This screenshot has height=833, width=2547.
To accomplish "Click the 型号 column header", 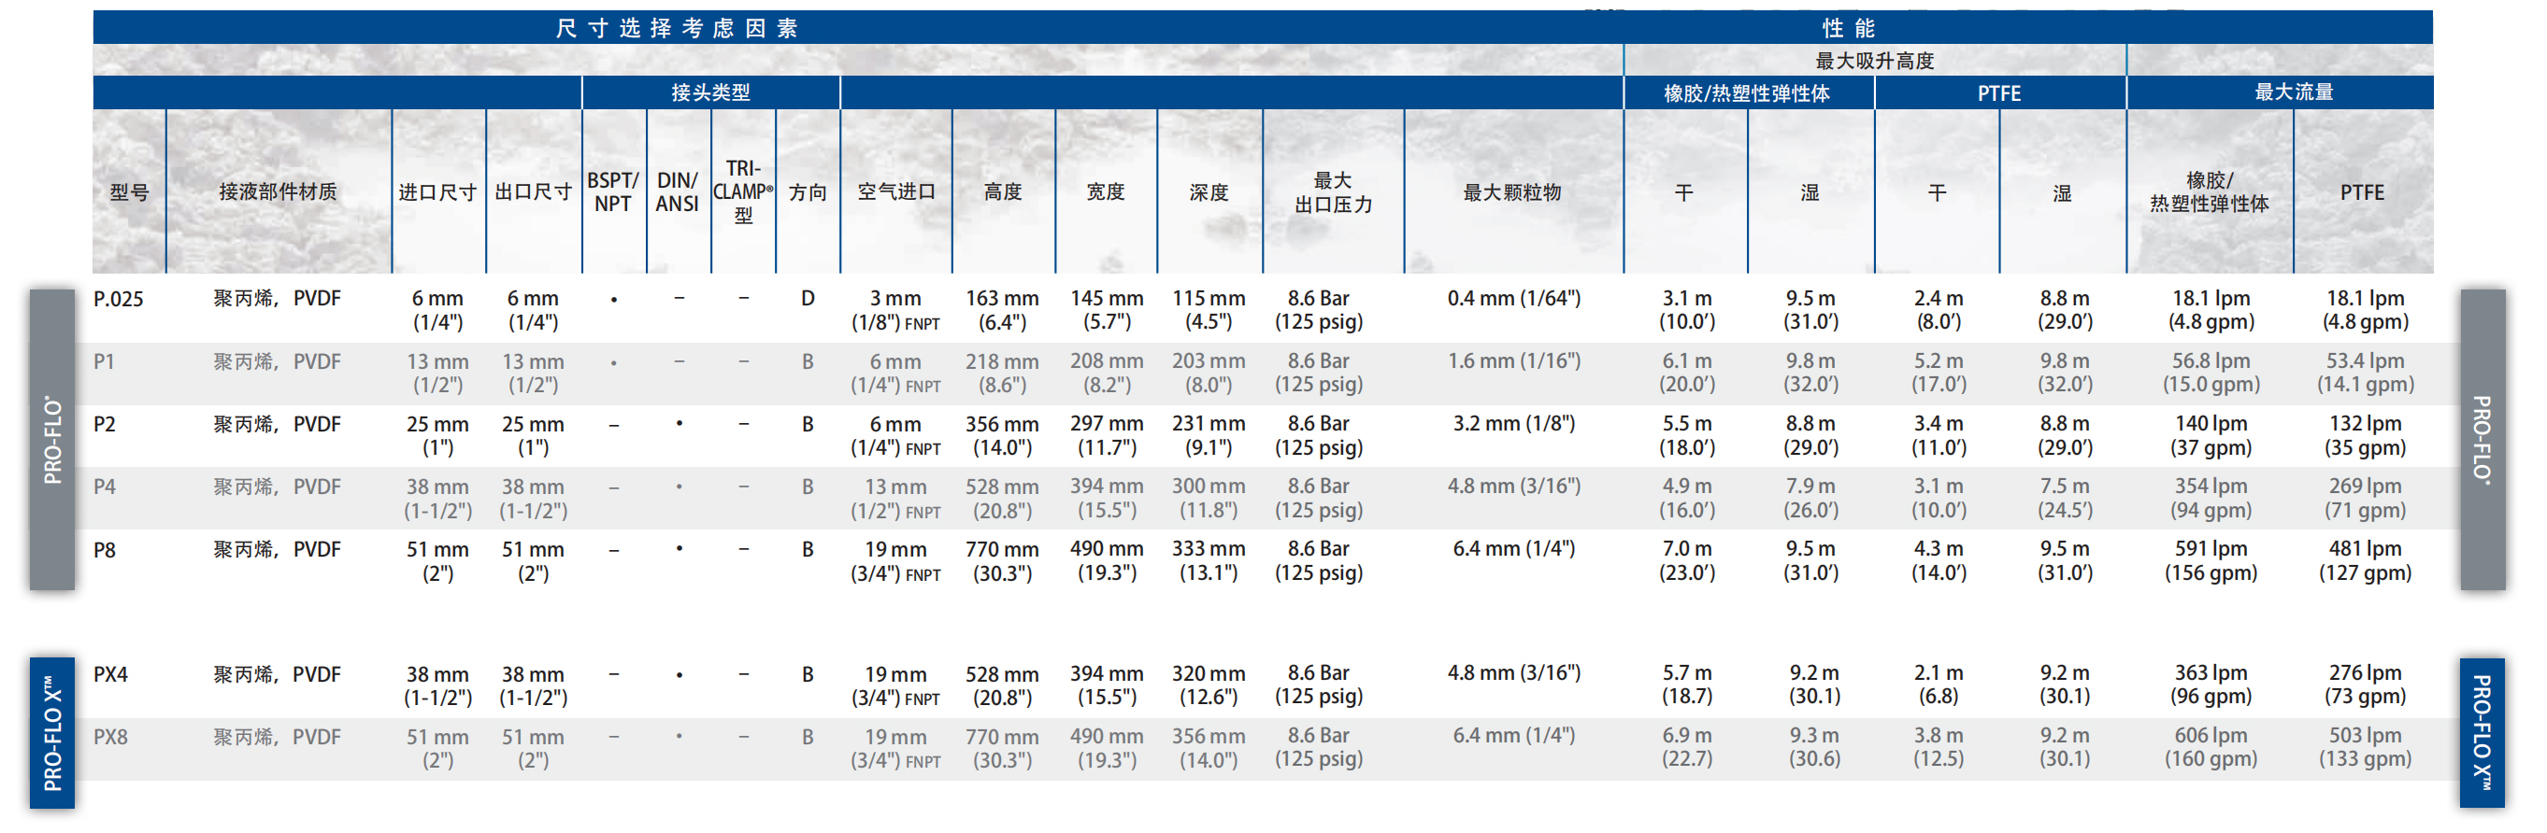I will (129, 192).
